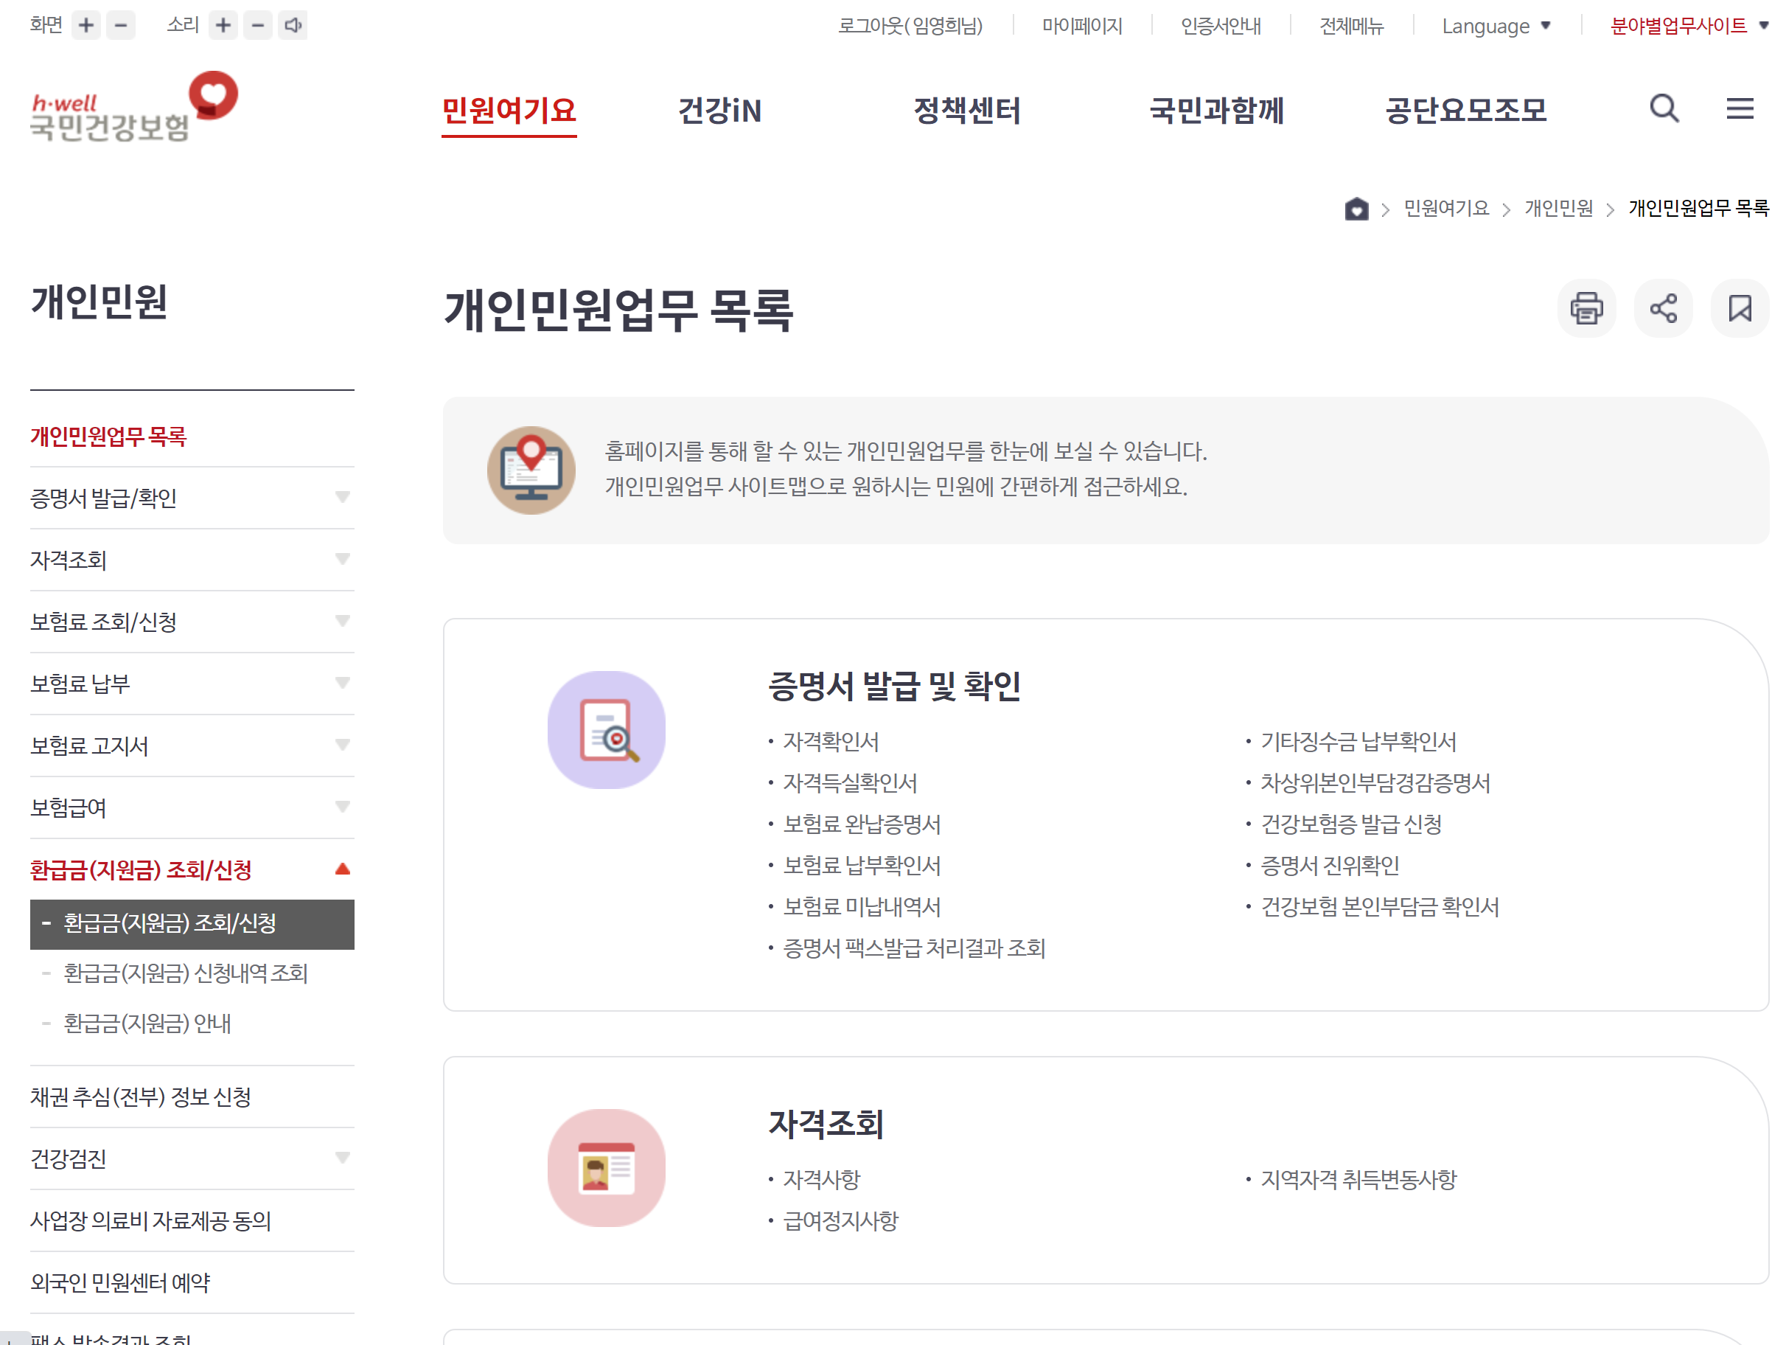Raise sound volume with 소리 plus button

pos(223,26)
